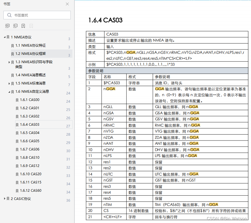
Task: Expand the 1.5 NMEA标准消息 node
Action: pos(9,83)
